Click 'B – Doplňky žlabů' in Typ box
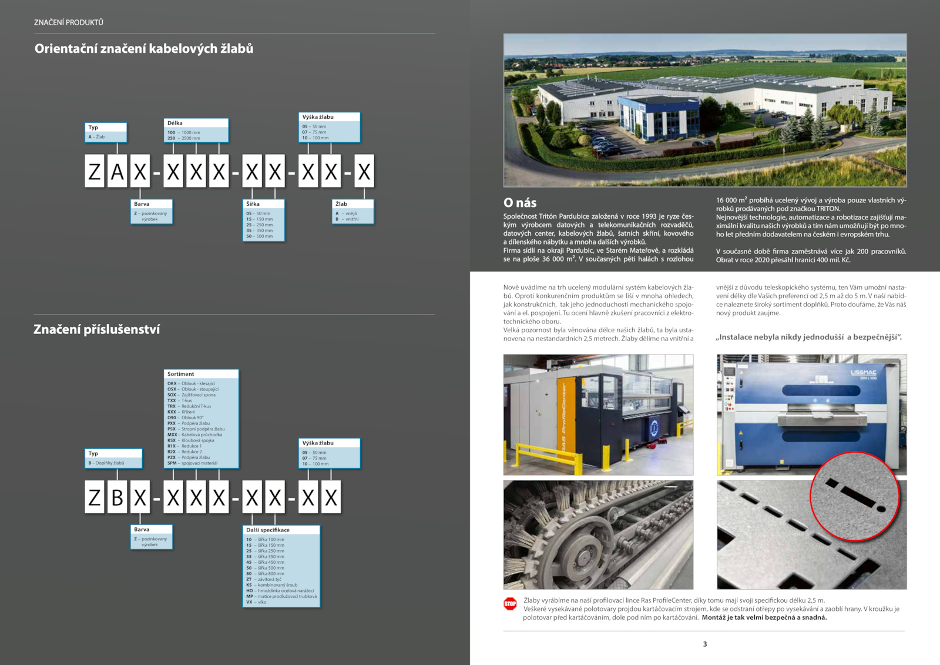The width and height of the screenshot is (940, 665). [106, 463]
